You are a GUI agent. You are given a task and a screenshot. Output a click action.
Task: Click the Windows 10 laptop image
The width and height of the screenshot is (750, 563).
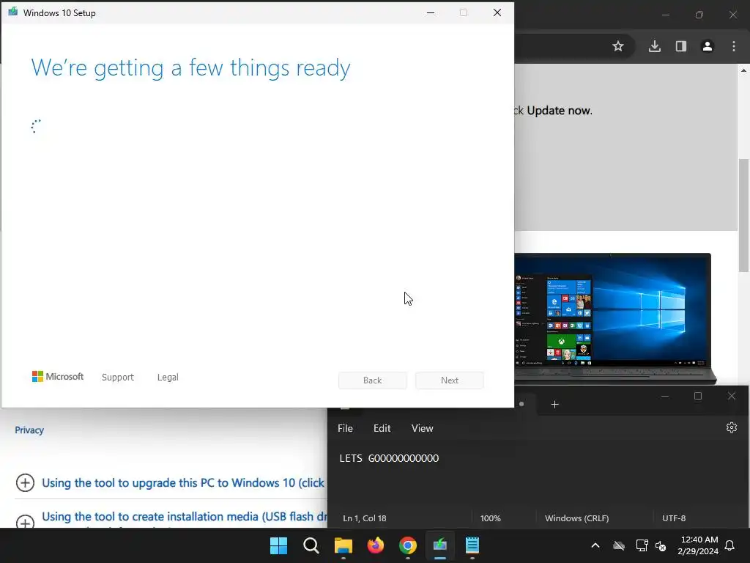coord(615,319)
